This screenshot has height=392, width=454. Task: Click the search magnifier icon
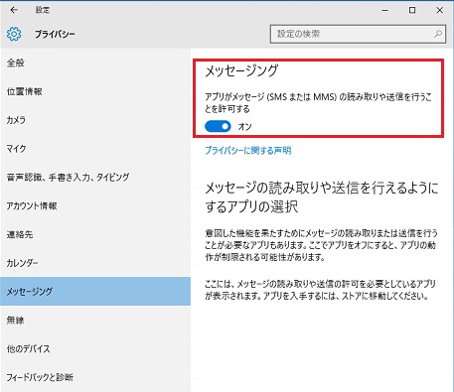pos(438,34)
